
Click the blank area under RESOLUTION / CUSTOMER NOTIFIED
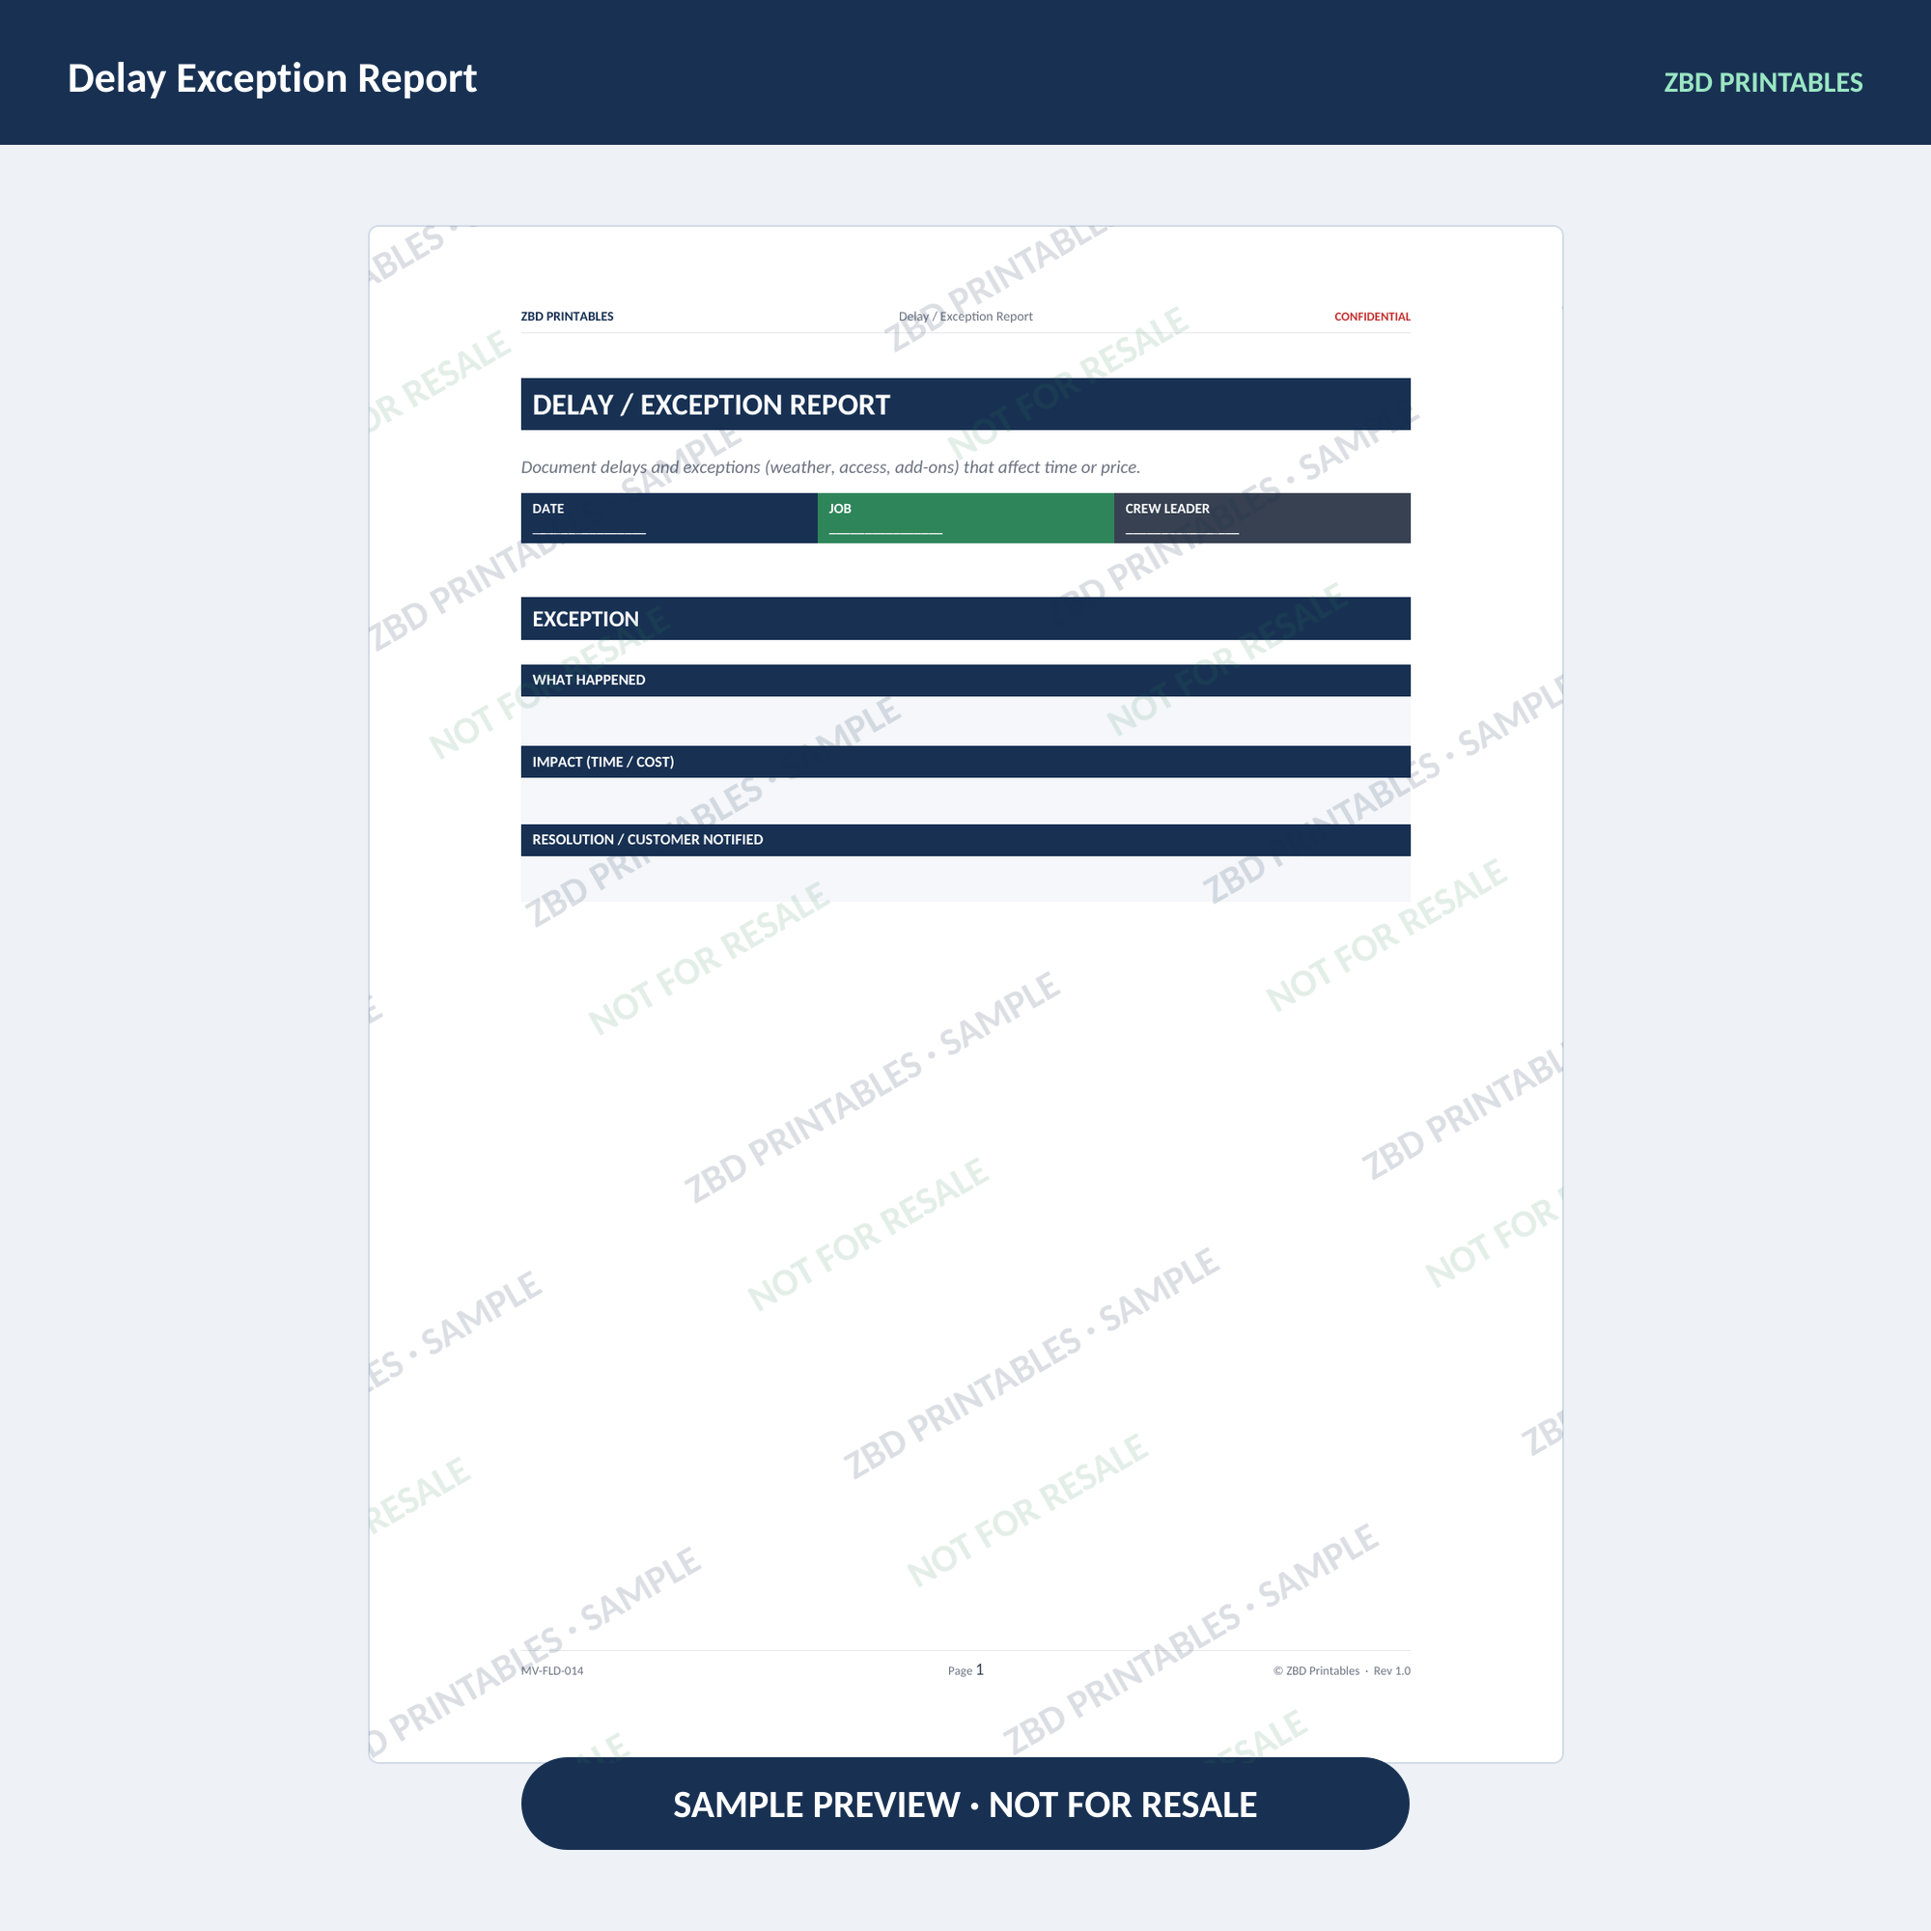click(965, 879)
